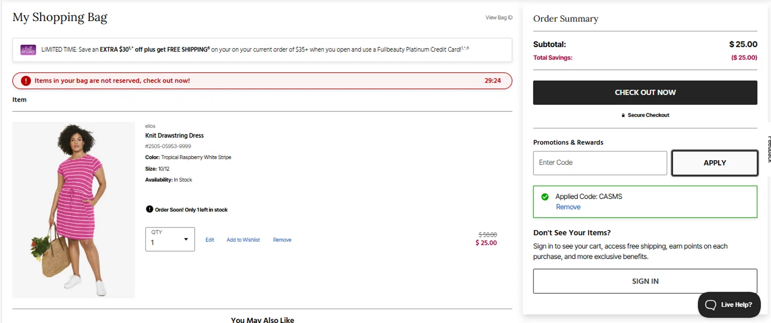Click Add to Wishlist link
This screenshot has height=323, width=771.
point(243,240)
